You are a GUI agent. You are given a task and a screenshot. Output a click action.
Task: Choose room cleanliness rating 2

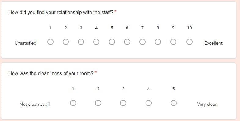98,103
